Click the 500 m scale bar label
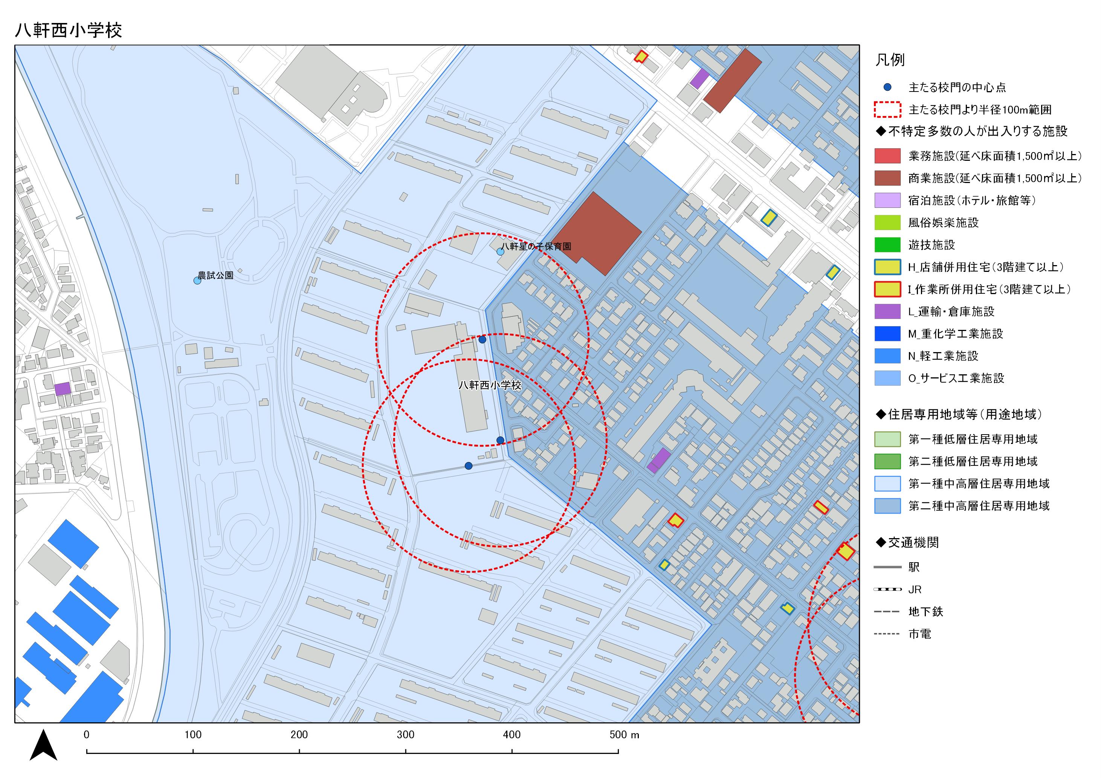1101x778 pixels. 625,735
